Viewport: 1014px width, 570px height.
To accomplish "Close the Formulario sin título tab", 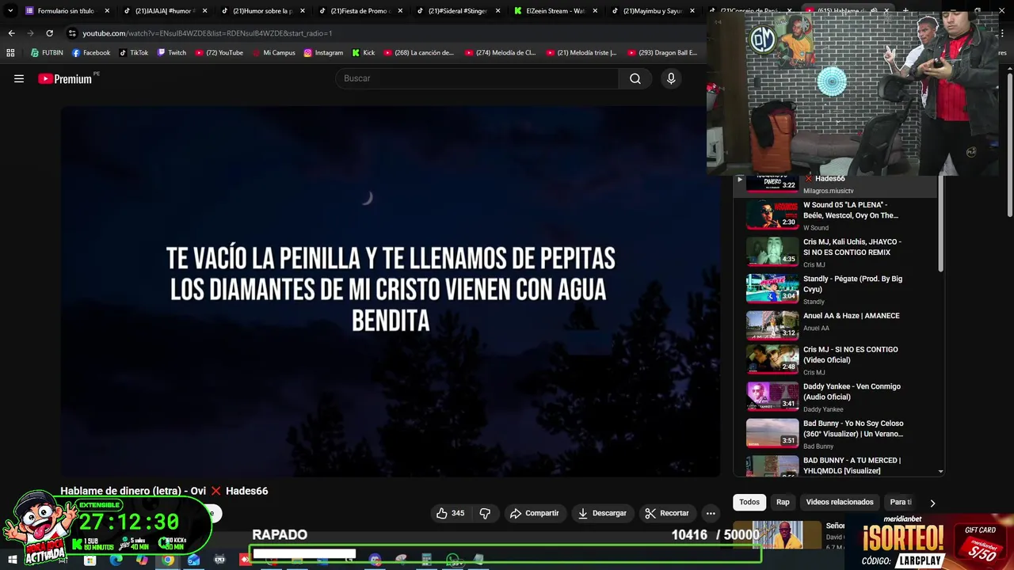I will 107,11.
